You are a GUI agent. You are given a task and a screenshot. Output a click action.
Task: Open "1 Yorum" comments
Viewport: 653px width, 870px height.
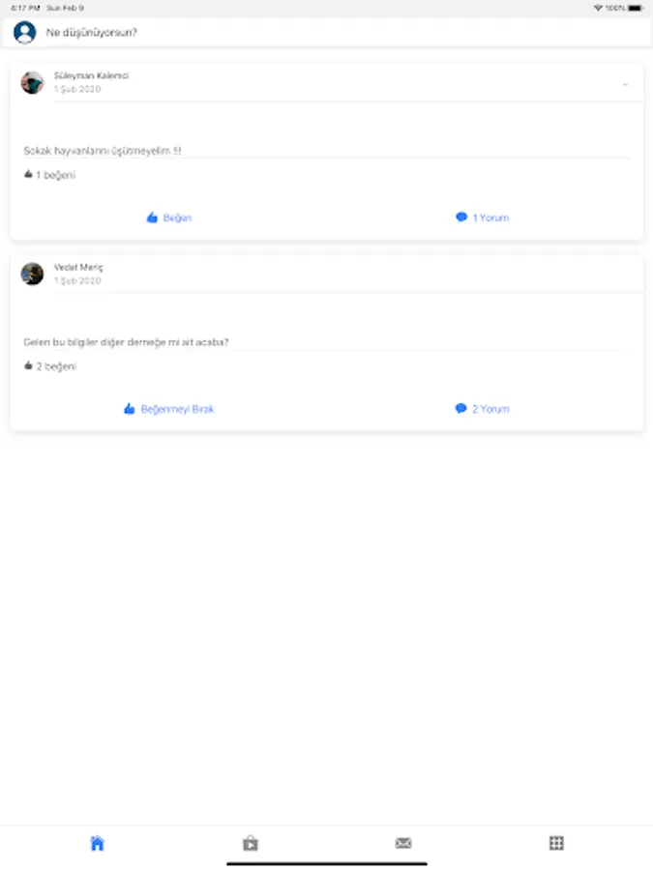click(x=482, y=217)
